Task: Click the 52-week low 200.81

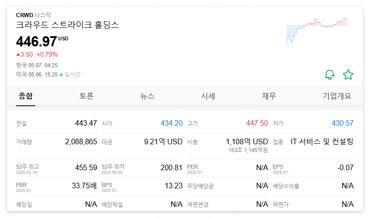Action: pyautogui.click(x=172, y=168)
